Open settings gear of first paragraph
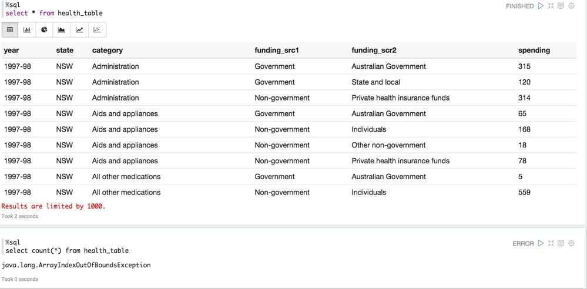This screenshot has height=289, width=587. [x=571, y=6]
